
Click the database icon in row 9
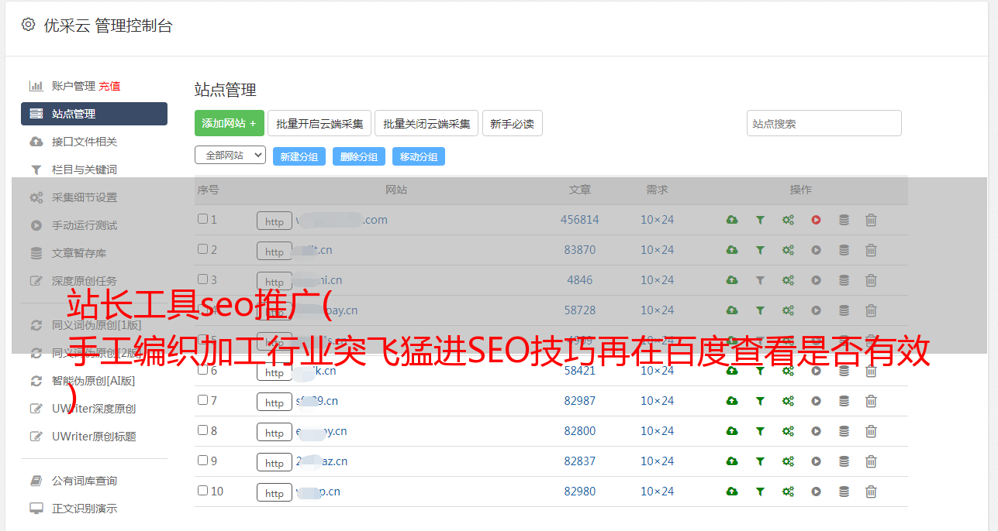[844, 461]
